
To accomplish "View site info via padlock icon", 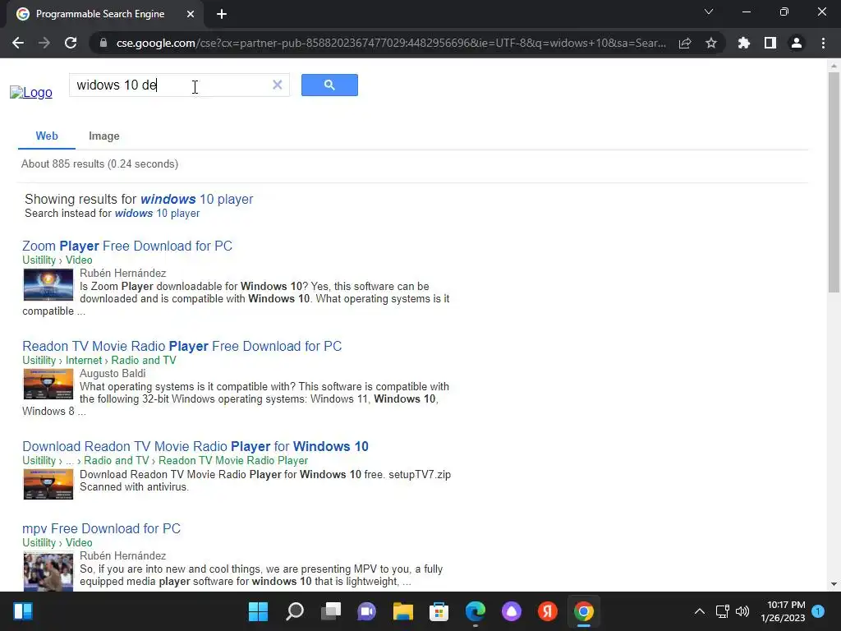I will click(103, 43).
